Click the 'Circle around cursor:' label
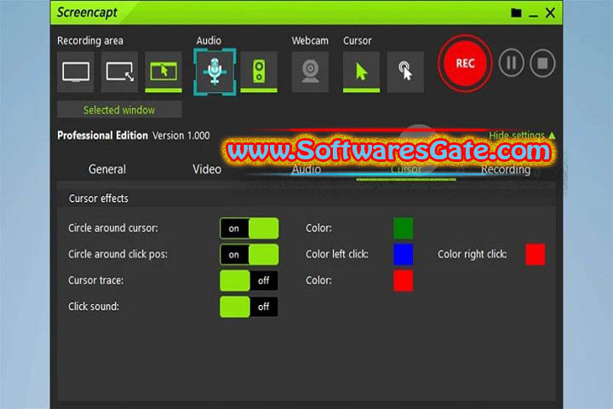 (x=113, y=228)
